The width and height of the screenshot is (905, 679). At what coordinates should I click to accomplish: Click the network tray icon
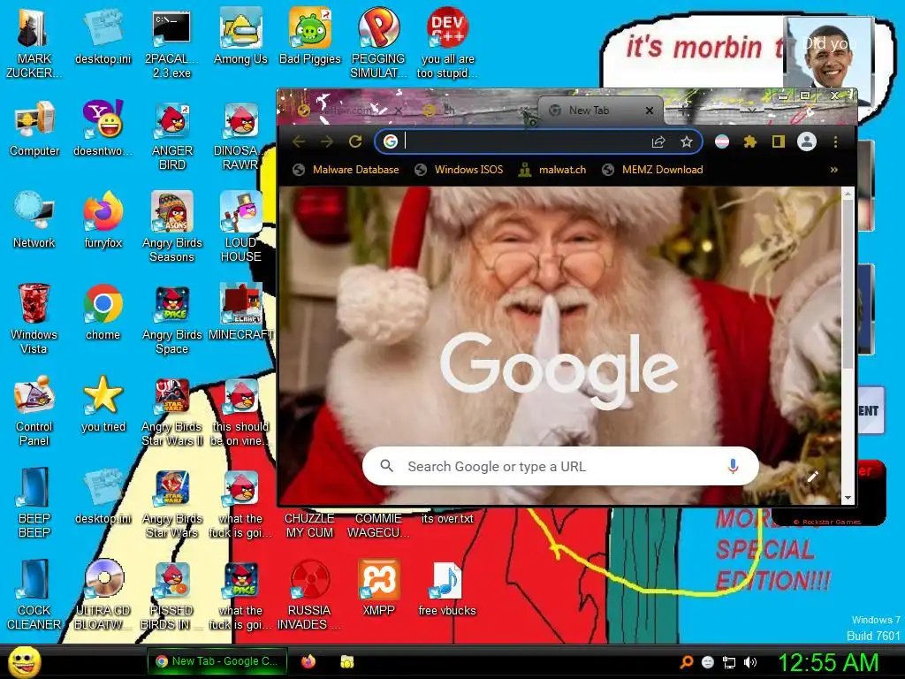click(x=729, y=662)
